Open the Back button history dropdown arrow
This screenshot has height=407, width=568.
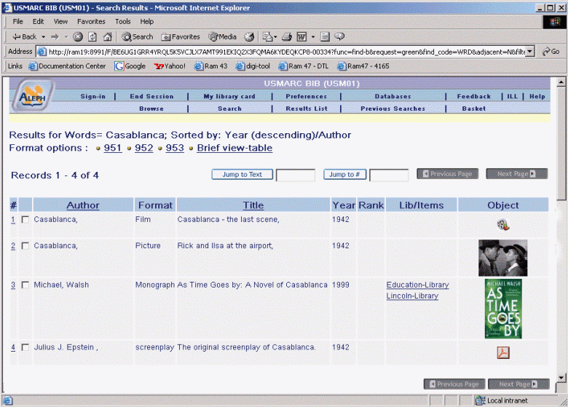(44, 36)
